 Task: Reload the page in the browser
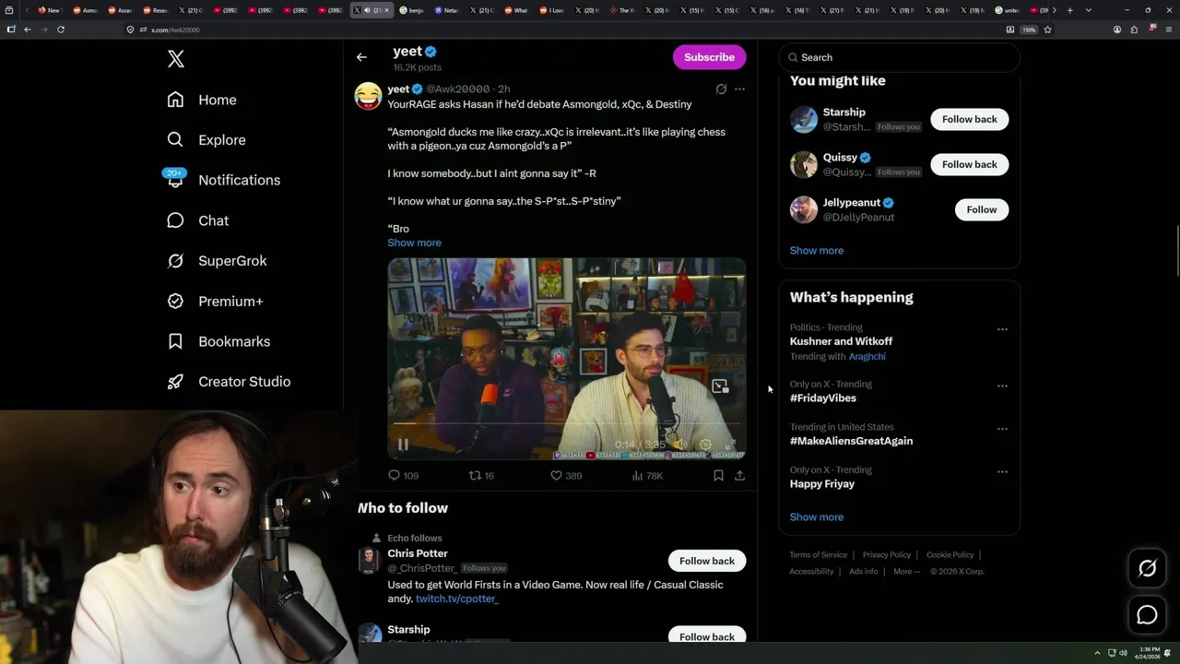61,30
